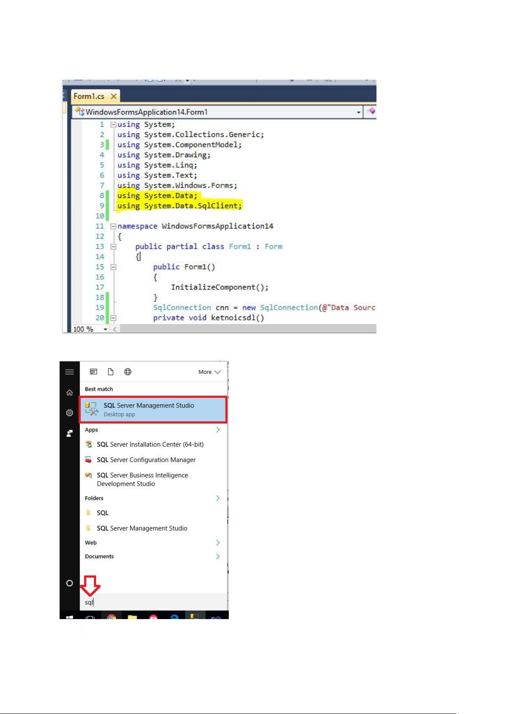Click "using System.Drawing;" on line 4
This screenshot has height=714, width=505.
[164, 155]
